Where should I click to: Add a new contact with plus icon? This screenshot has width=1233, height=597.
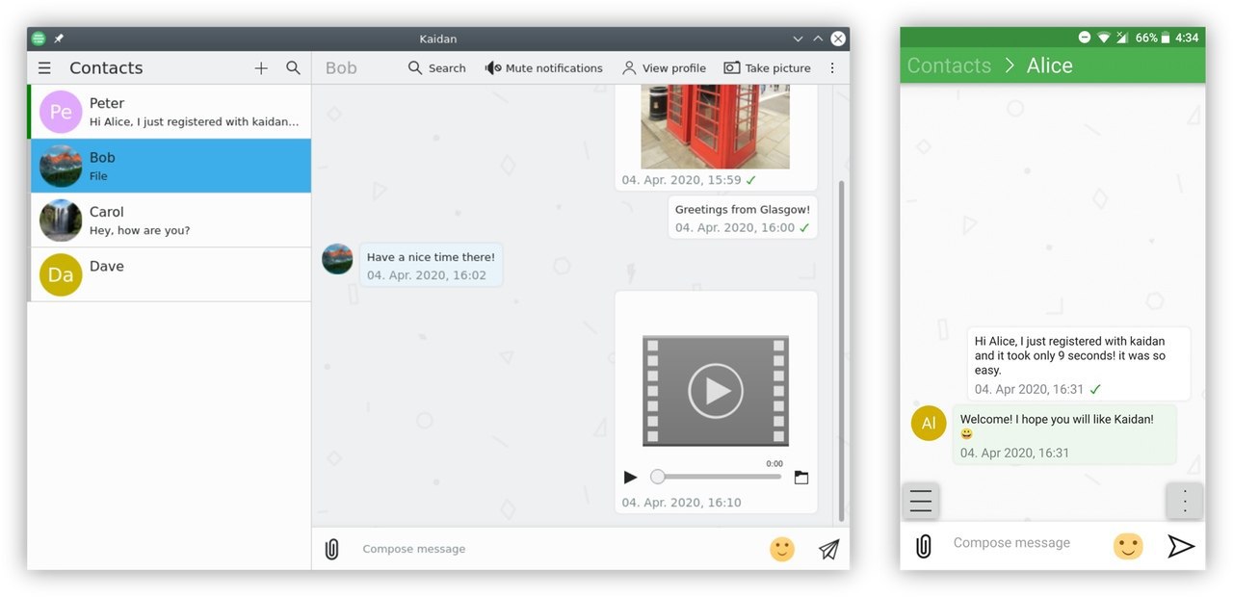261,68
